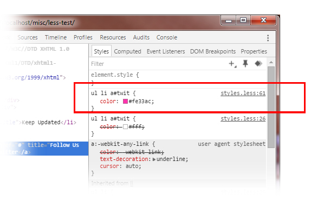The height and width of the screenshot is (208, 324).
Task: Click the a:-webkit-any-link selector
Action: click(120, 144)
